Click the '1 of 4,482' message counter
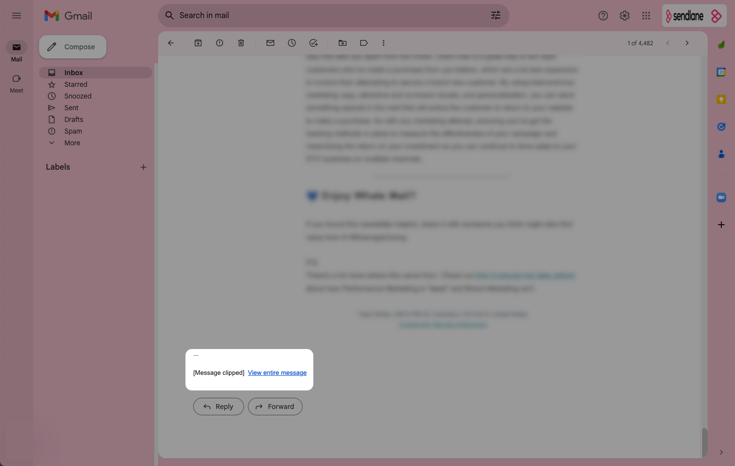 [x=640, y=43]
